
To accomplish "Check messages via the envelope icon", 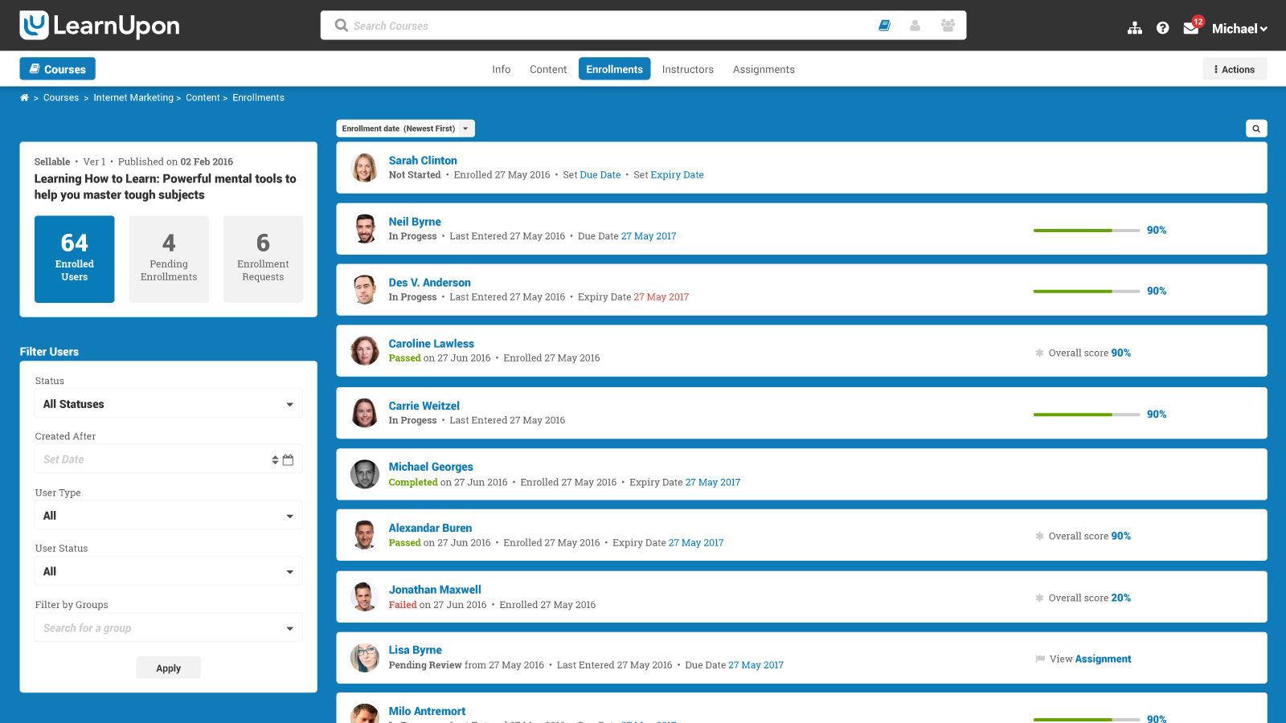I will tap(1190, 28).
